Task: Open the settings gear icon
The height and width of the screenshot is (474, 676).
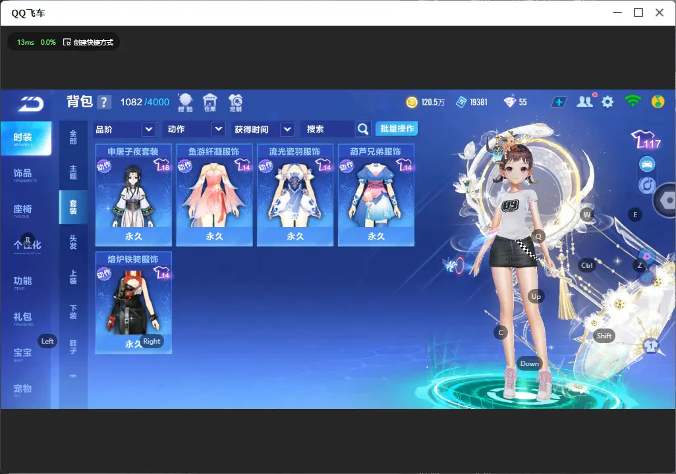Action: [x=607, y=102]
